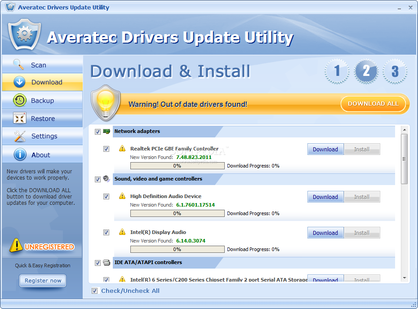This screenshot has width=418, height=309.
Task: Open the Download section
Action: coord(42,82)
